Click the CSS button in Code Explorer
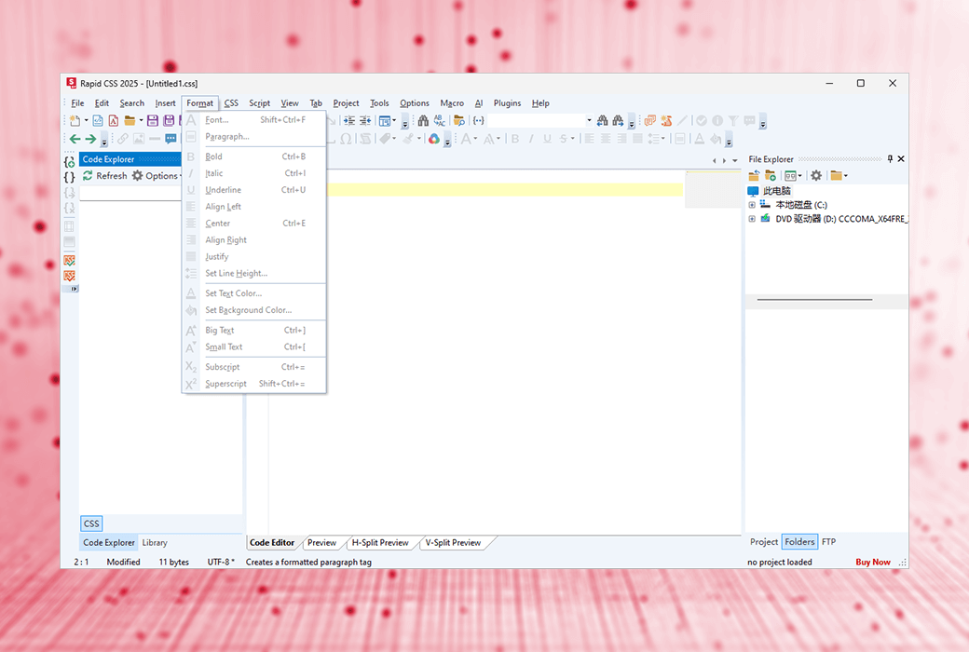This screenshot has height=652, width=969. point(91,523)
